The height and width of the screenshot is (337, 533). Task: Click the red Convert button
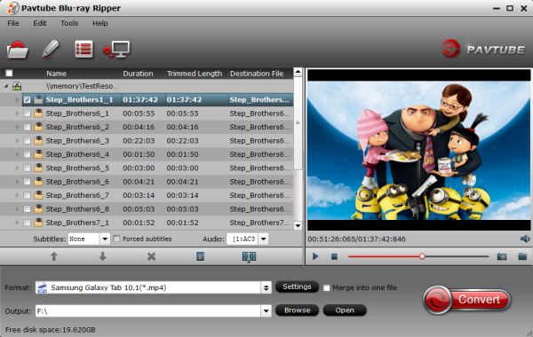pos(467,300)
